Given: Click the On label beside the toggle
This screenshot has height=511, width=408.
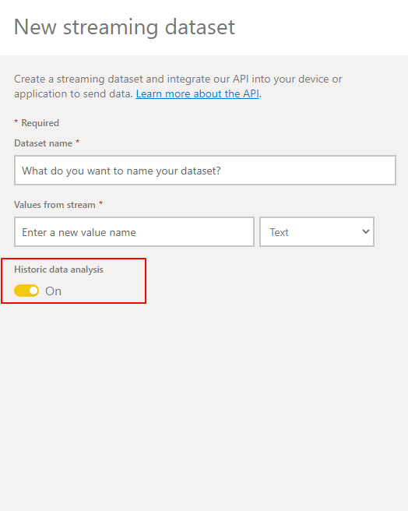Looking at the screenshot, I should coord(53,291).
